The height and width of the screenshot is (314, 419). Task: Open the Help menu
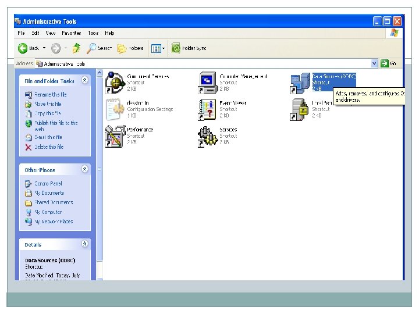[x=109, y=33]
